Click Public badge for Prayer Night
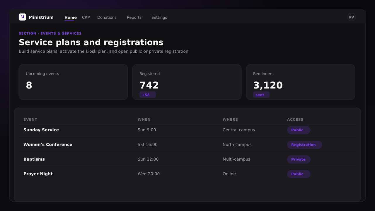This screenshot has height=211, width=375. tap(299, 174)
